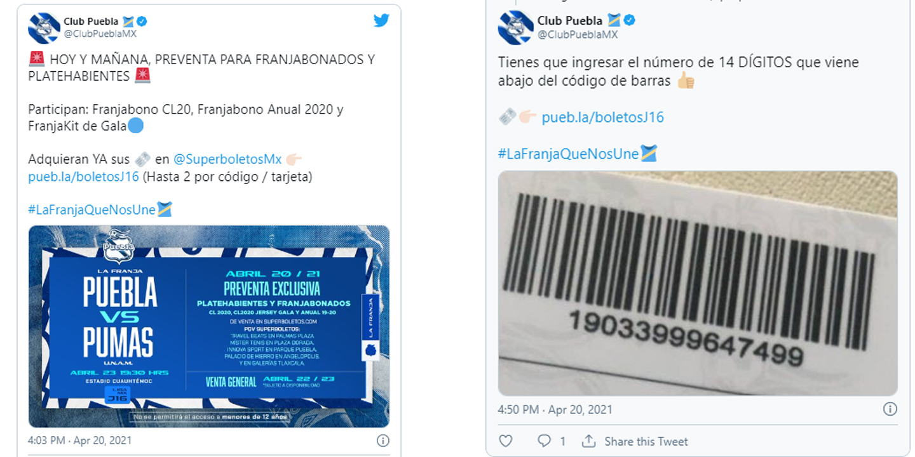Viewport: 915px width, 457px height.
Task: Like the barcode tweet with heart icon
Action: tap(505, 440)
